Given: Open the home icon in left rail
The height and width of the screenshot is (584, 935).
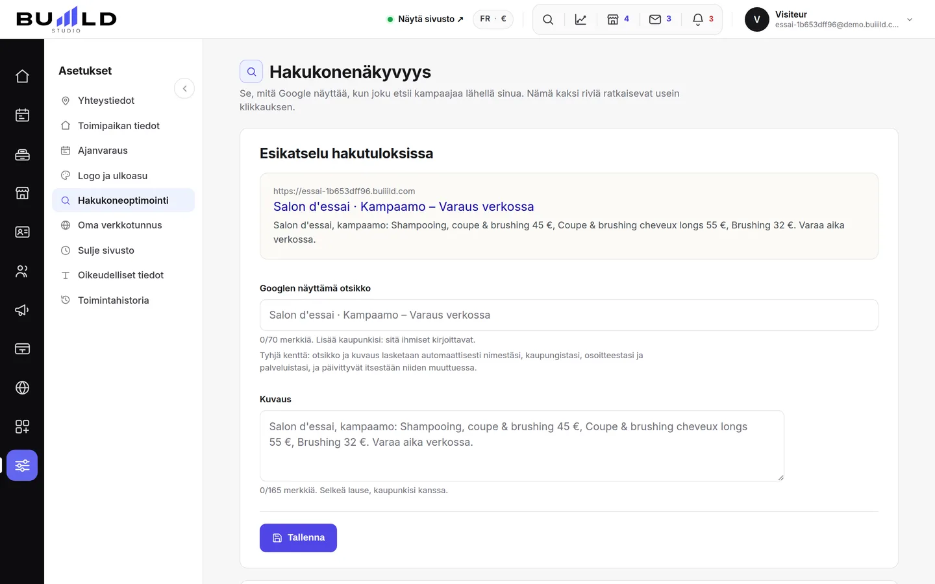Looking at the screenshot, I should [22, 76].
